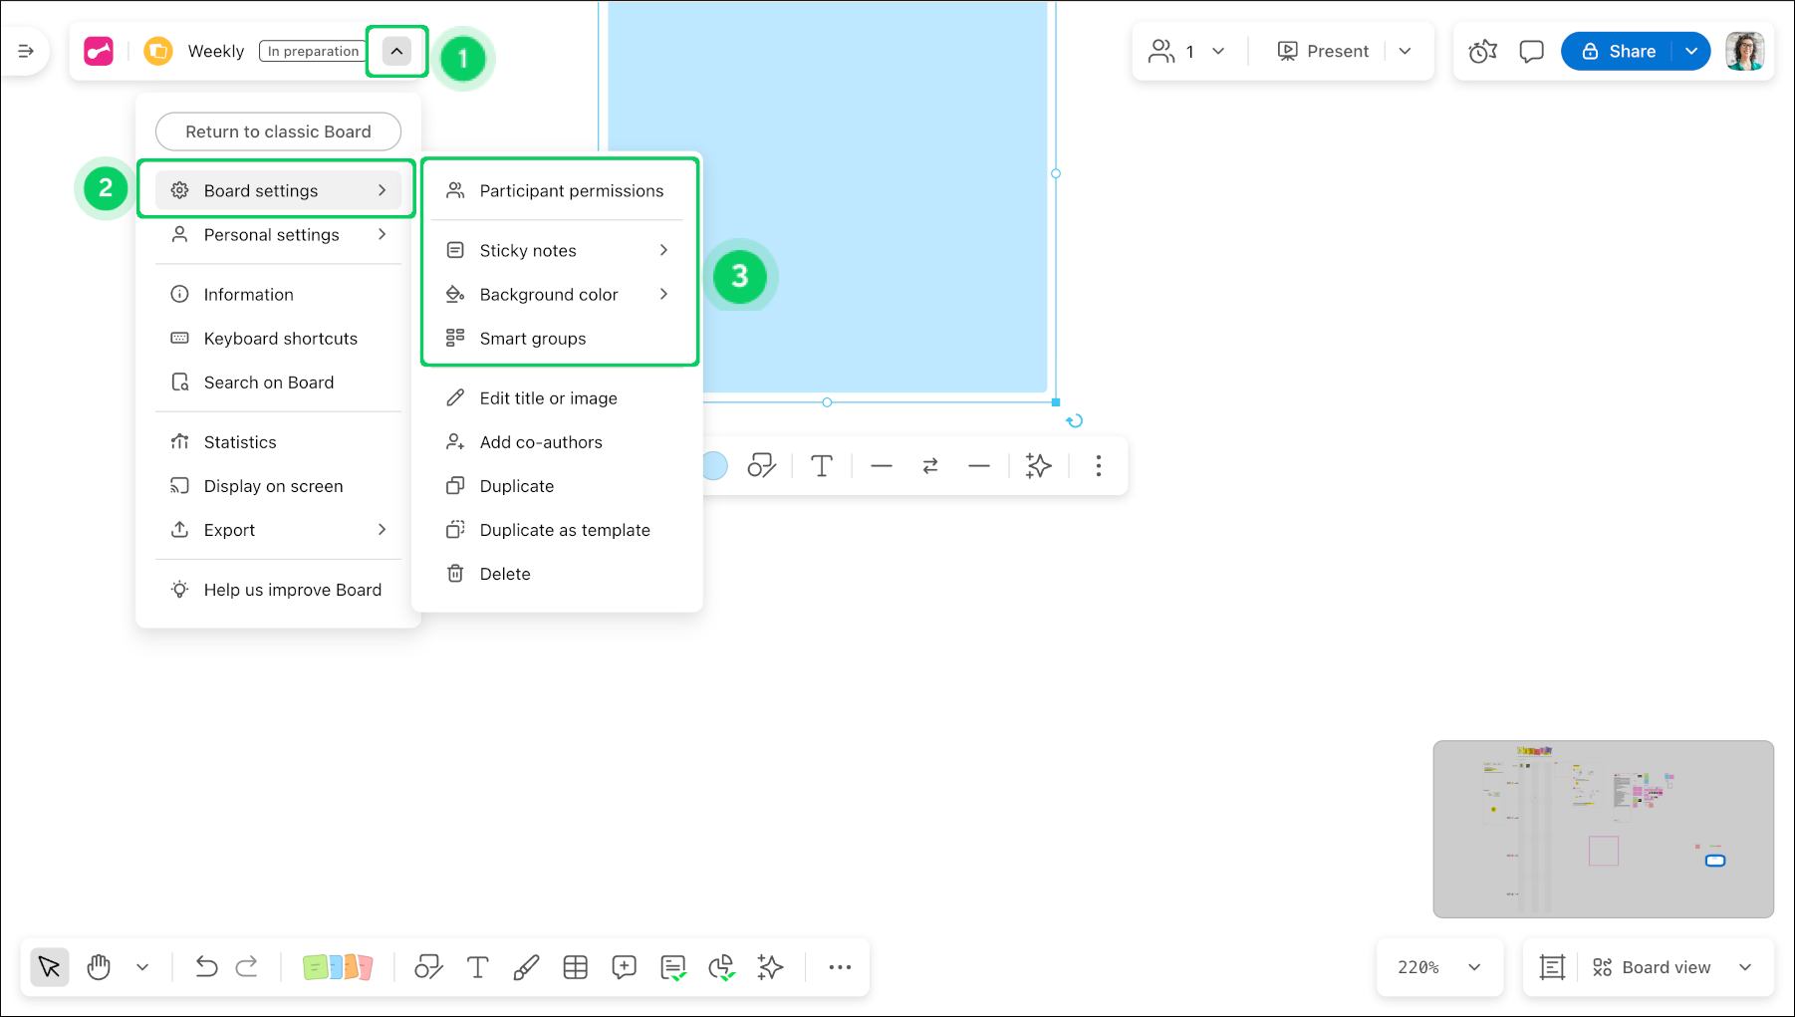
Task: Click the light blue fill color swatch
Action: point(714,466)
